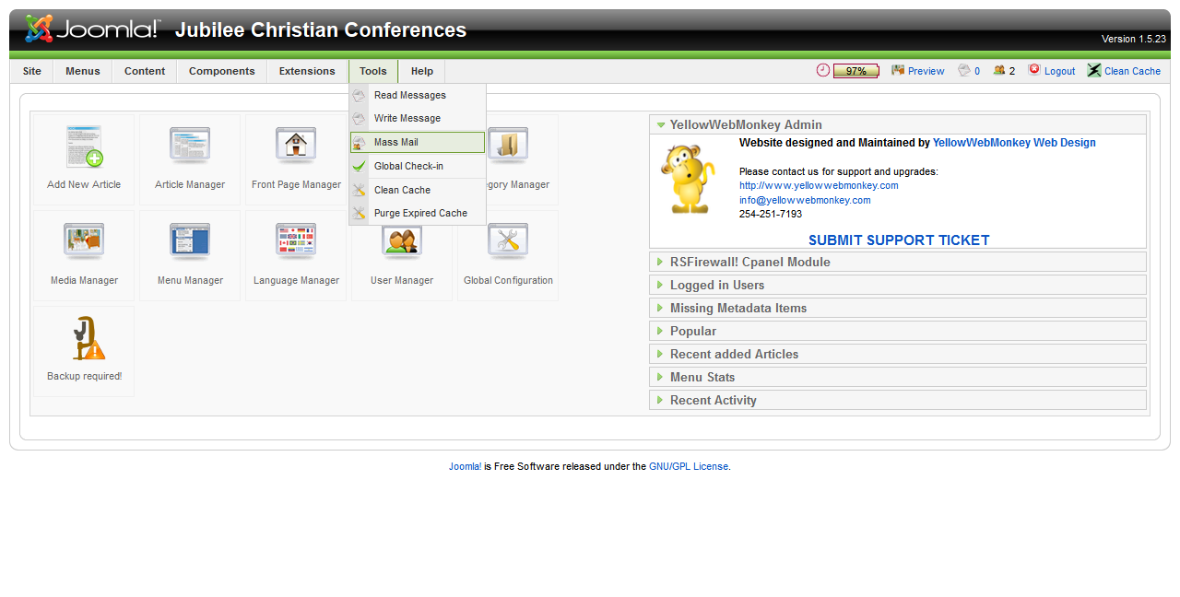The width and height of the screenshot is (1180, 597).
Task: Click the Joomla! logo in header
Action: pyautogui.click(x=91, y=29)
